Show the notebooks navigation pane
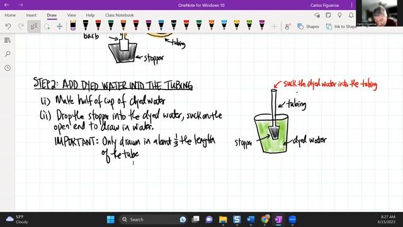 (8, 40)
